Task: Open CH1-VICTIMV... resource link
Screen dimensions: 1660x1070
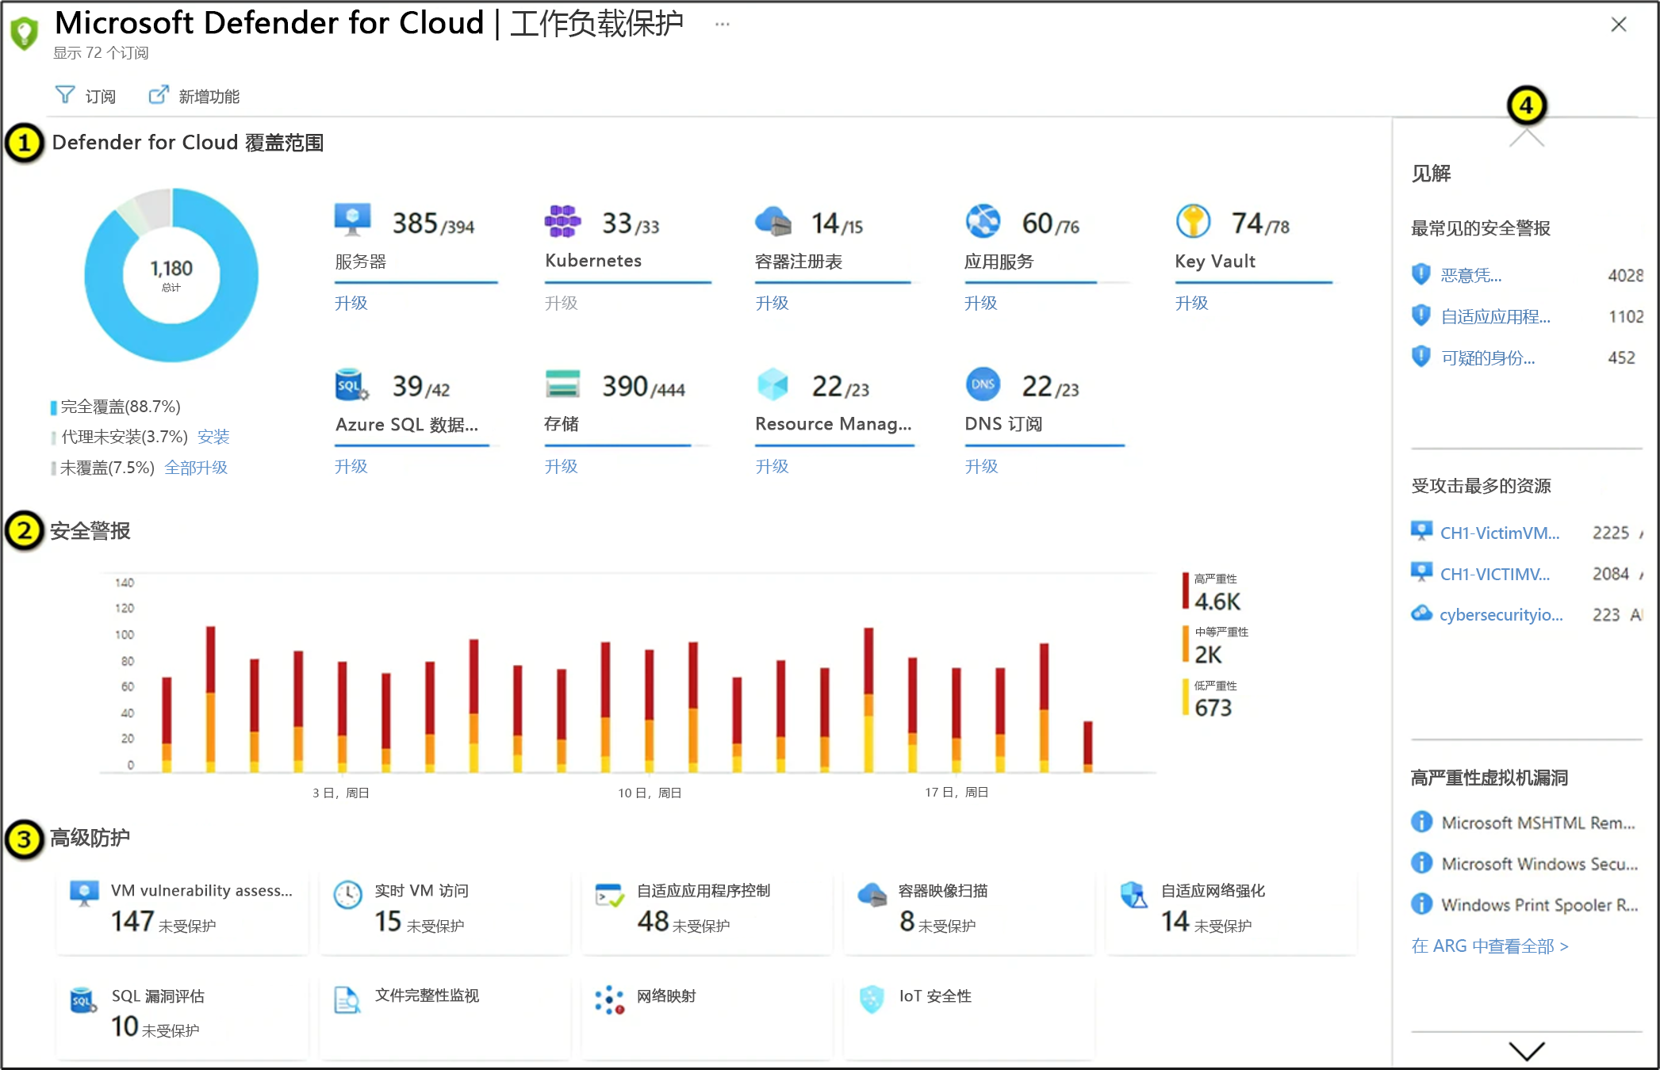Action: pos(1495,574)
